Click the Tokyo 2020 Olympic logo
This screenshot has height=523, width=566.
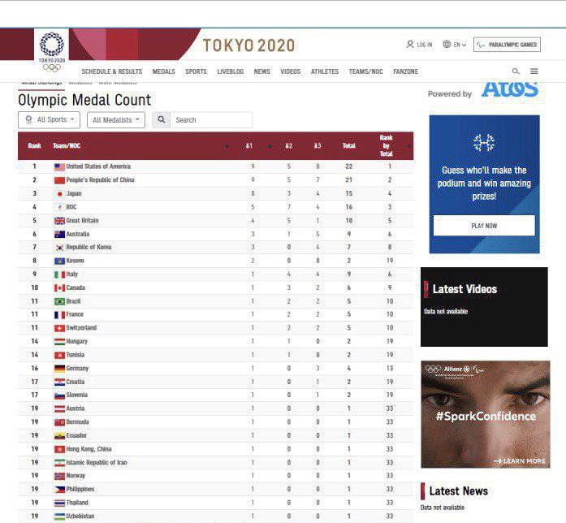point(51,52)
